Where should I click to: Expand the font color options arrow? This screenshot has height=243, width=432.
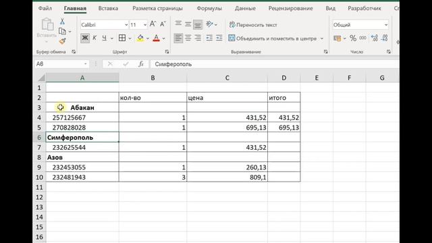point(163,38)
